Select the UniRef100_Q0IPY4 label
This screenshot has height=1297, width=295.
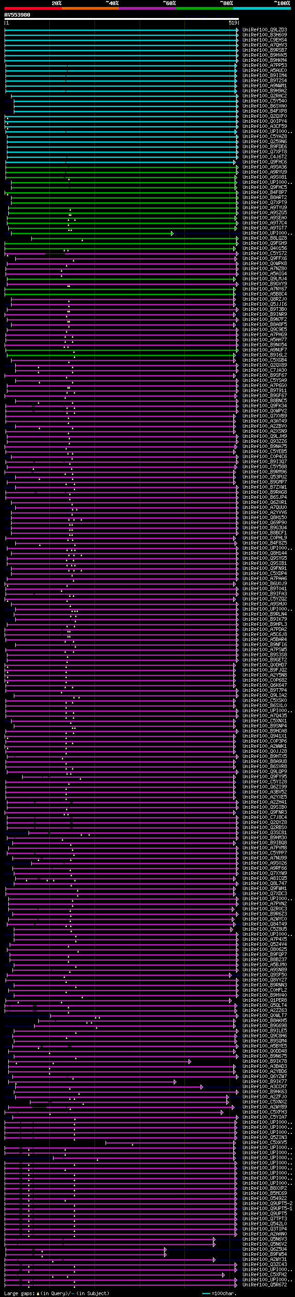coord(265,121)
